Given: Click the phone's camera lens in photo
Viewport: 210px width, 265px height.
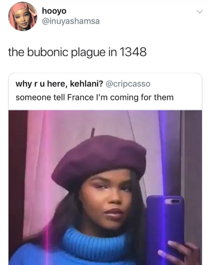Looking at the screenshot, I should pos(173,201).
